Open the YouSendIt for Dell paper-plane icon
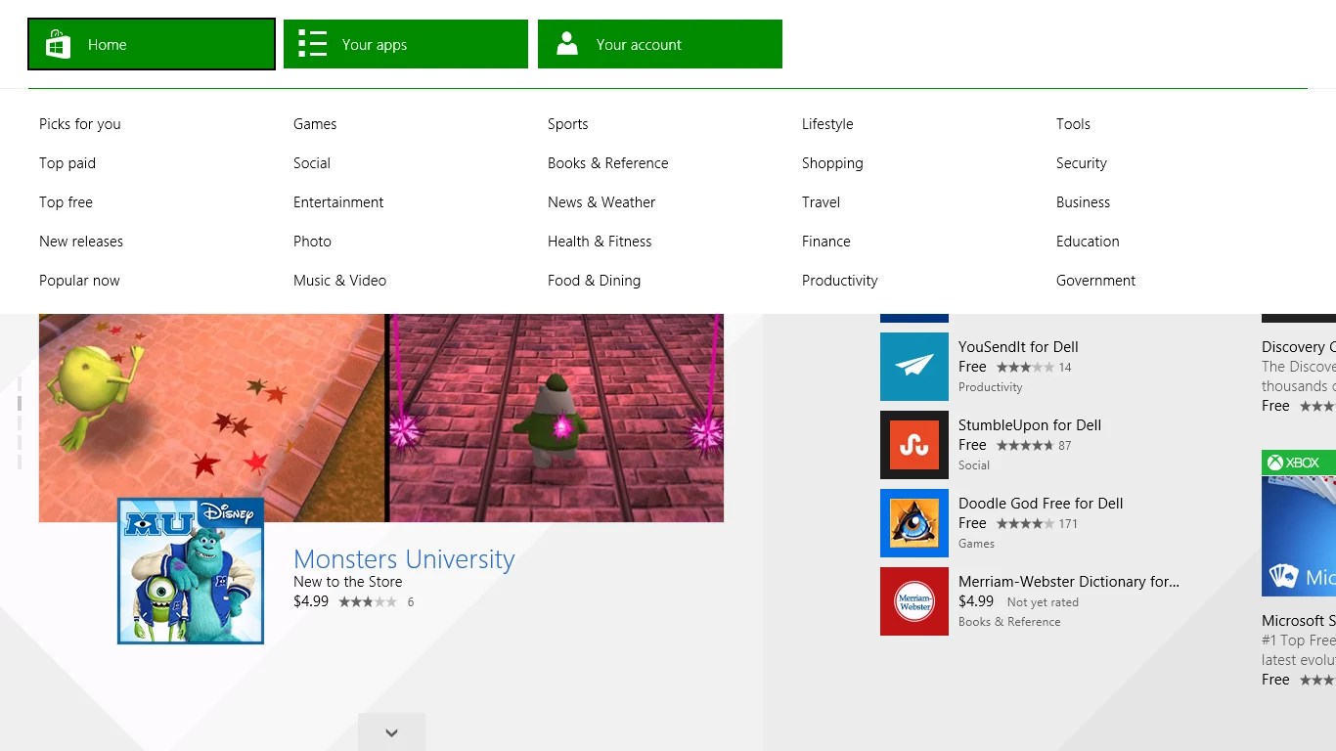This screenshot has width=1336, height=751. [914, 367]
